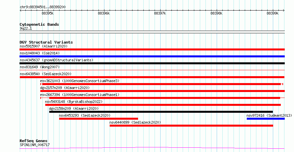Click the 88396k ruler tick label
This screenshot has width=294, height=152.
(x=104, y=13)
